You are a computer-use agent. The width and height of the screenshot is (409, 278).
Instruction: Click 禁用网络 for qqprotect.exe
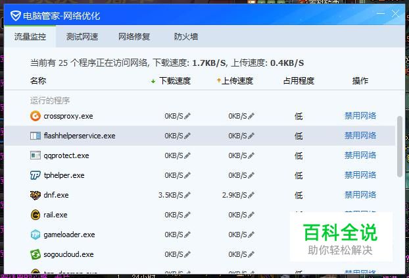[360, 155]
